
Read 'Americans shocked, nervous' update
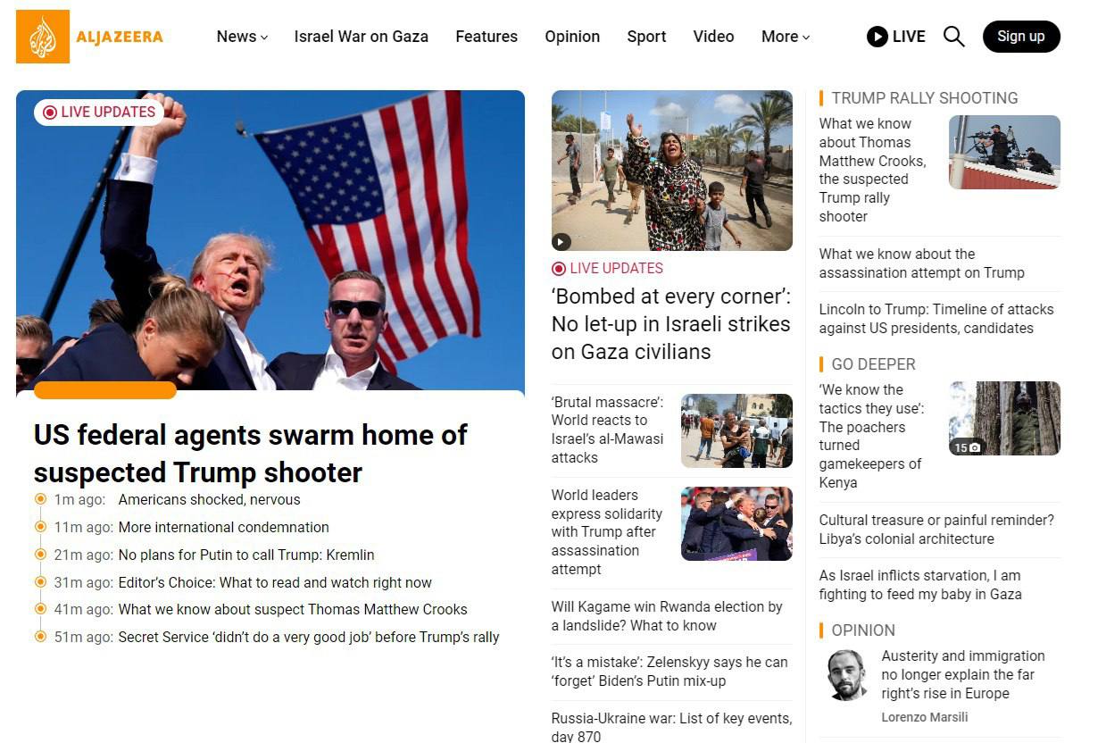click(x=209, y=500)
